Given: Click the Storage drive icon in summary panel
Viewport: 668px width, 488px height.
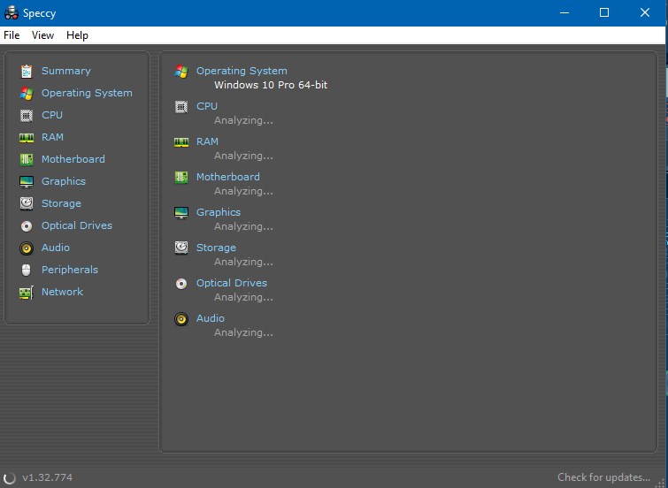Looking at the screenshot, I should pyautogui.click(x=181, y=248).
